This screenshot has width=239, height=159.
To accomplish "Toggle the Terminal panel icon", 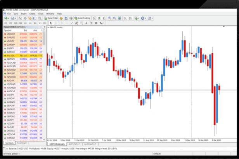I will point(35,18).
